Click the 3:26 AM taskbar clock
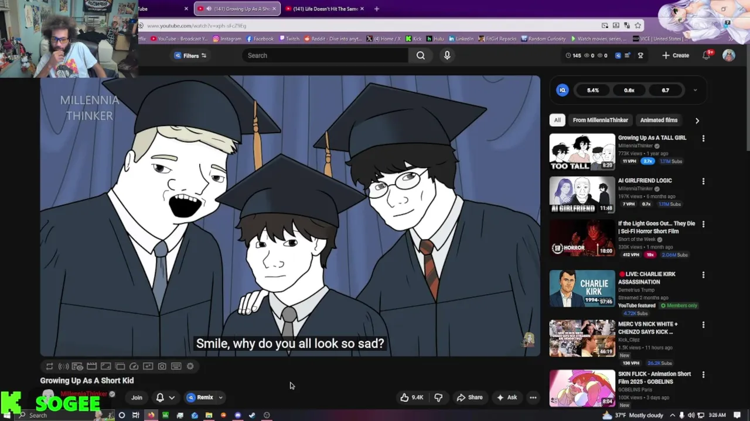The height and width of the screenshot is (421, 750). coord(717,415)
